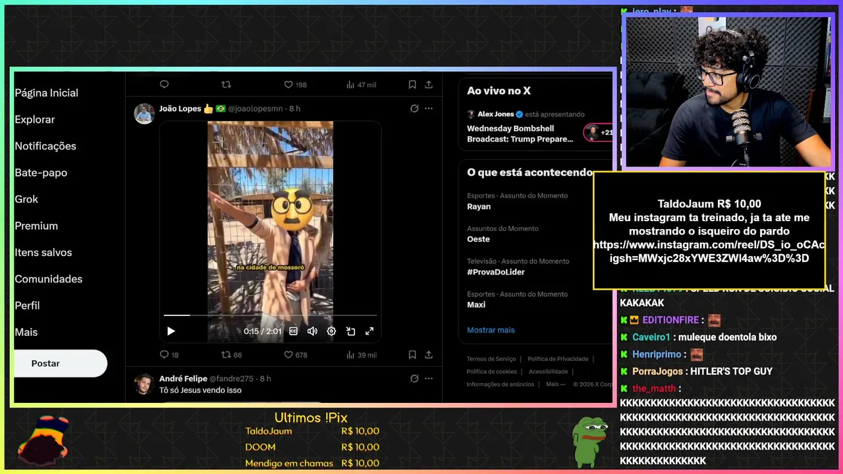Open Wednesday Bombshell Broadcast live stream
Screen dimensions: 843x474
coord(520,134)
